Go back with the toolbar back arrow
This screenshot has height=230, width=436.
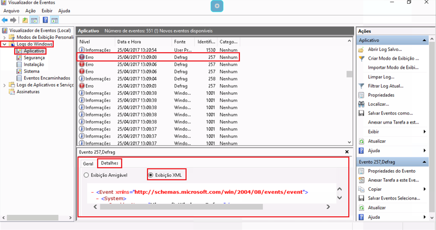(5, 20)
